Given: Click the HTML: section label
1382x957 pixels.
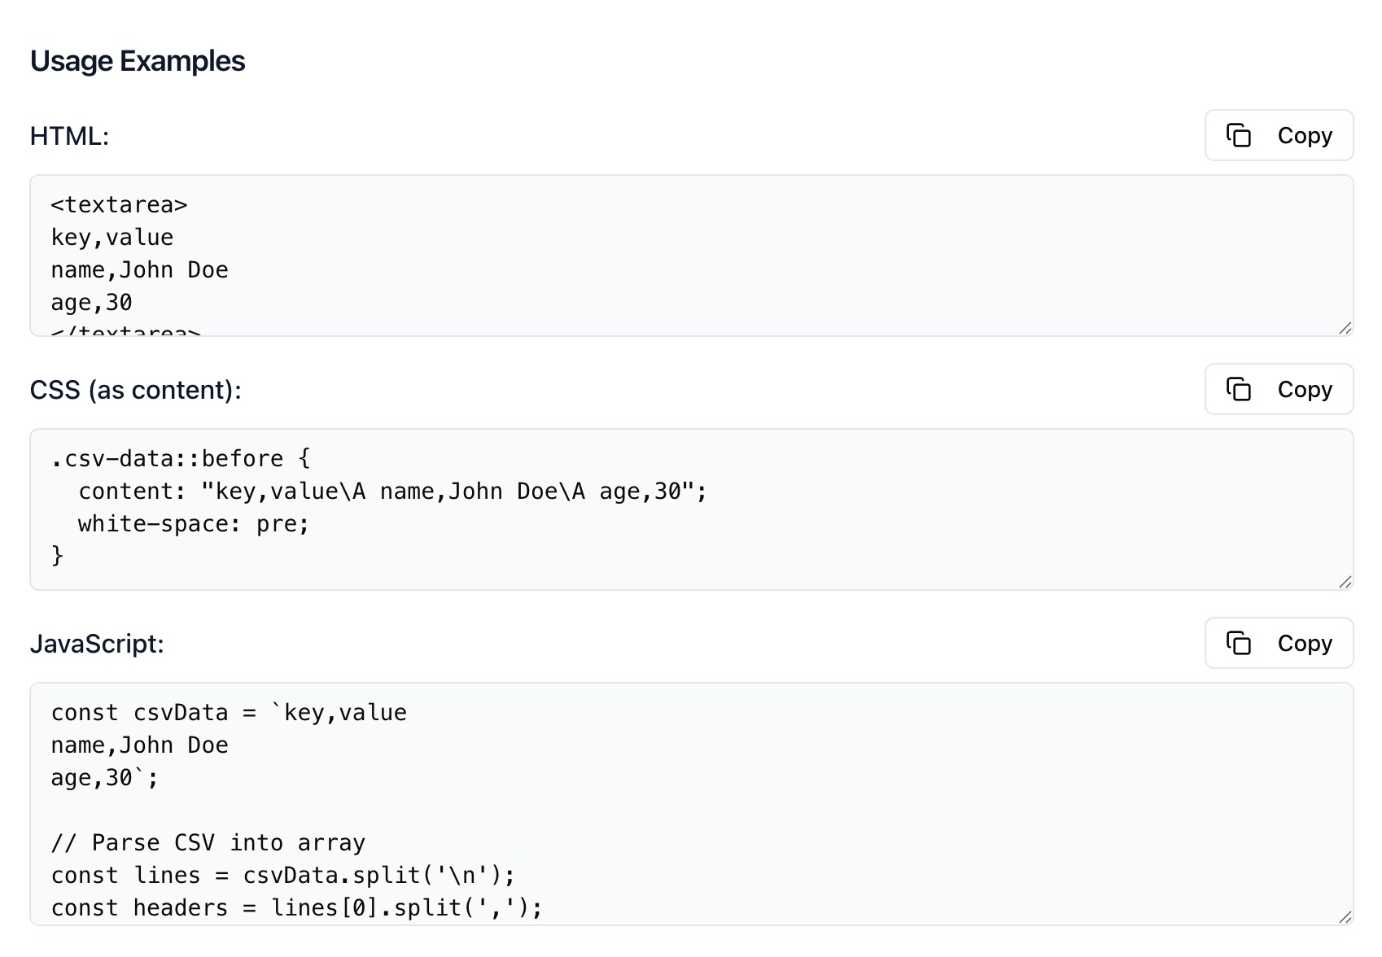Looking at the screenshot, I should [71, 136].
